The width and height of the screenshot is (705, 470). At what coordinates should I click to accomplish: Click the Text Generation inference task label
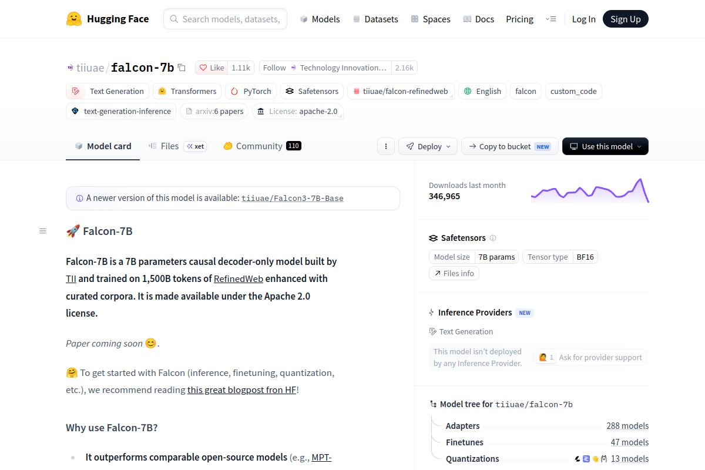[466, 331]
